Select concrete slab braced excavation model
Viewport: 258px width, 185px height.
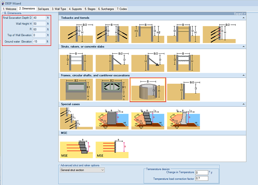[183, 62]
